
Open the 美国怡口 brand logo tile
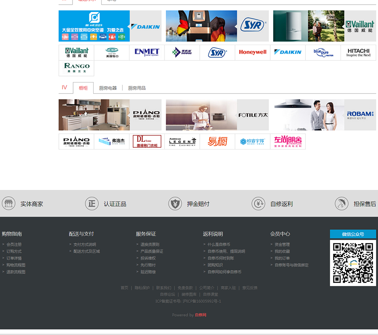pos(112,52)
